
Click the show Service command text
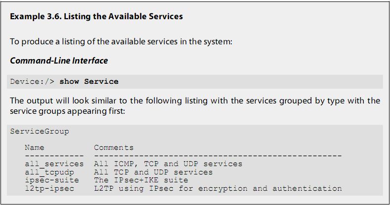[x=89, y=81]
